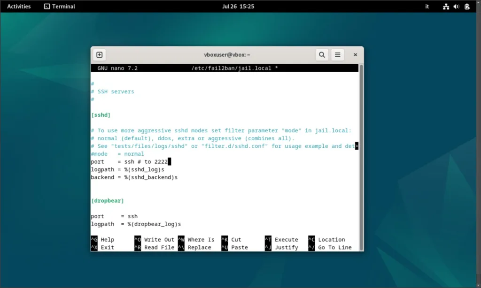Click the ^K Cut shortcut
The image size is (481, 288).
click(231, 240)
